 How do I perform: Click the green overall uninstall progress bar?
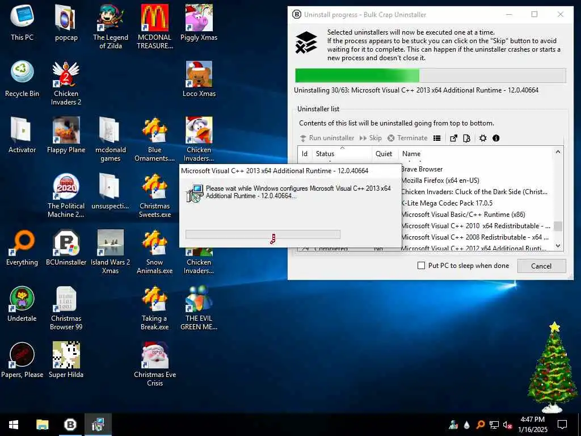[430, 76]
